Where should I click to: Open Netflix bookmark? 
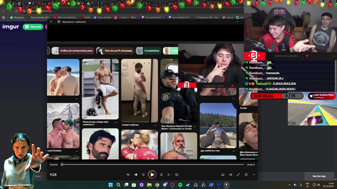click(86, 18)
